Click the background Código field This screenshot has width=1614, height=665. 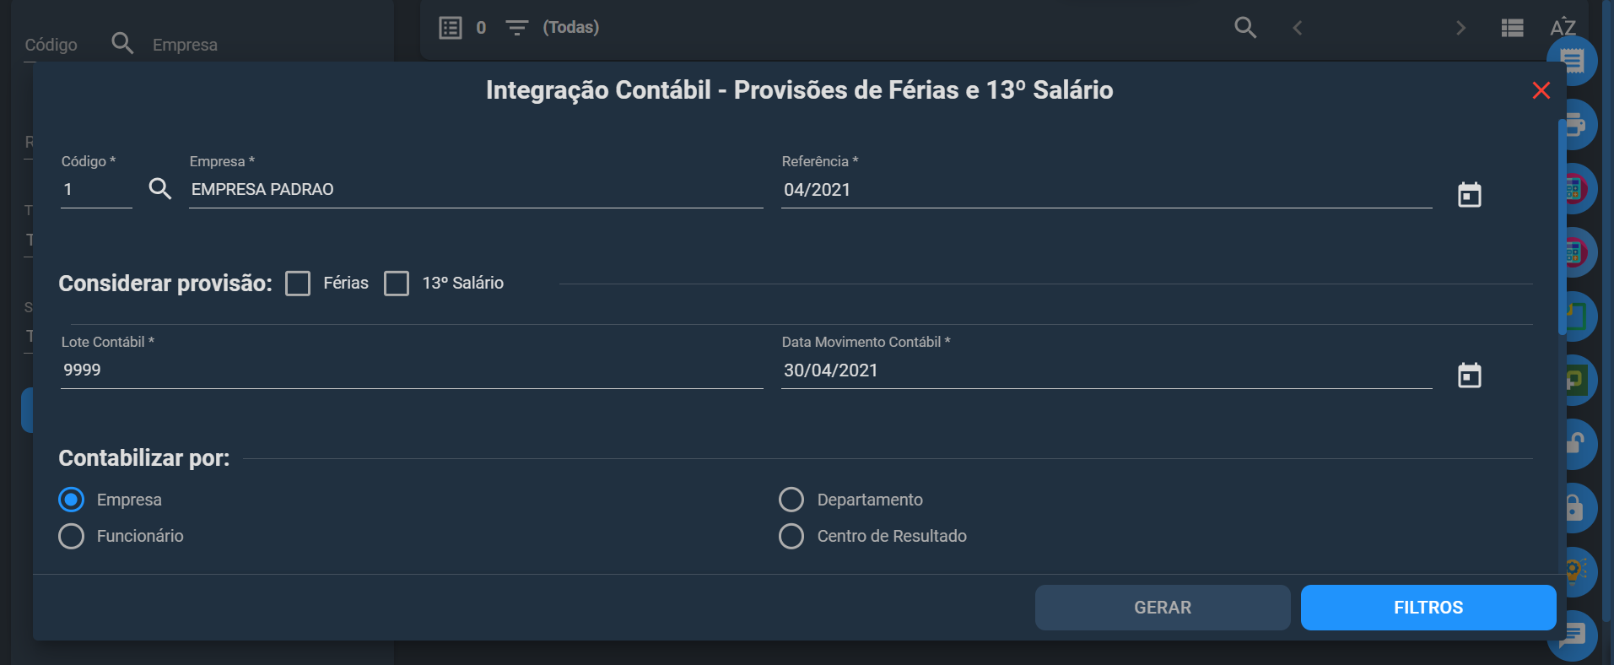click(x=51, y=45)
